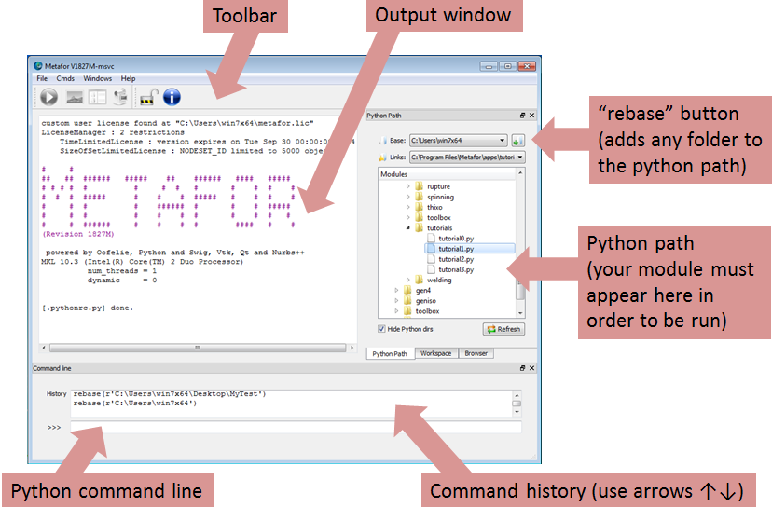772x507 pixels.
Task: Click the History box scroll-up arrow
Action: [517, 395]
